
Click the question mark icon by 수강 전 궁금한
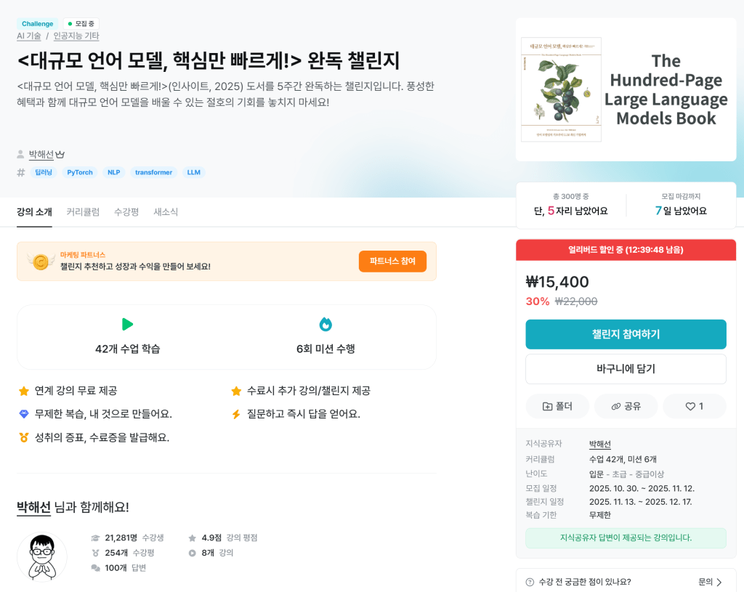click(x=530, y=582)
